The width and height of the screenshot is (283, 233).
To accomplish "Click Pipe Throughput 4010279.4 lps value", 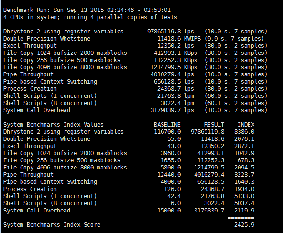I will pos(172,74).
